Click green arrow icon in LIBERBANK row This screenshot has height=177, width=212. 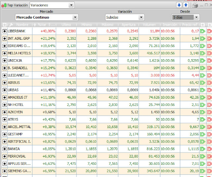pyautogui.click(x=203, y=31)
